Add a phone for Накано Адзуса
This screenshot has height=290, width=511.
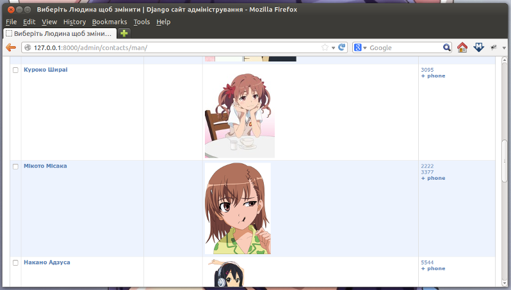pyautogui.click(x=433, y=268)
